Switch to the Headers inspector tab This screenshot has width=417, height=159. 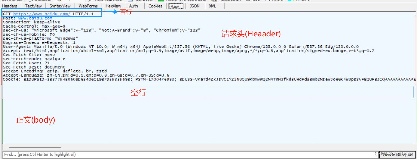tap(10, 6)
